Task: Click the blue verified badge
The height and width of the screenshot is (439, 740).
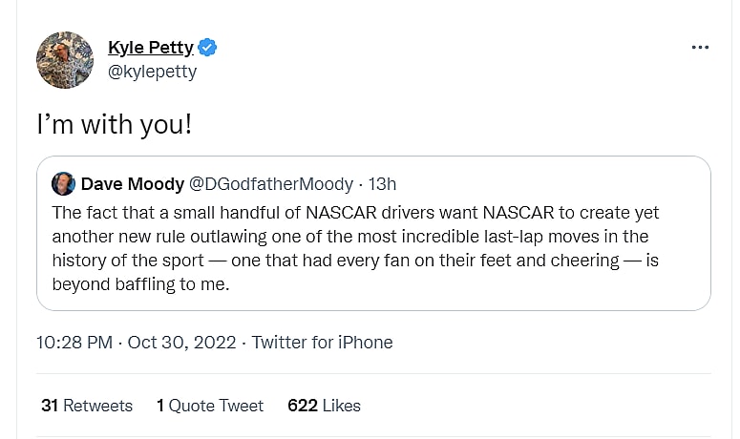Action: pos(208,47)
